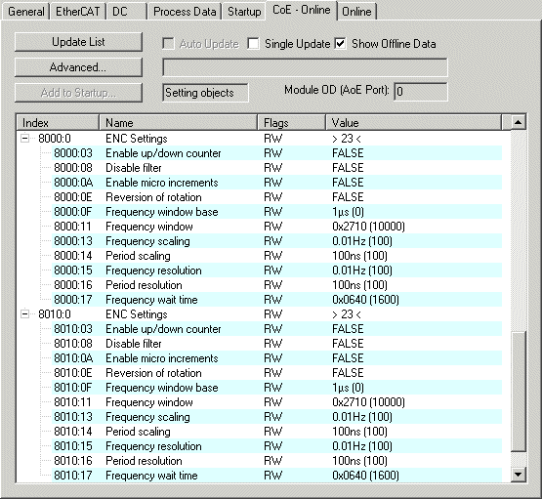Select index 8010:16 Period resolution
542x499 pixels.
click(259, 461)
